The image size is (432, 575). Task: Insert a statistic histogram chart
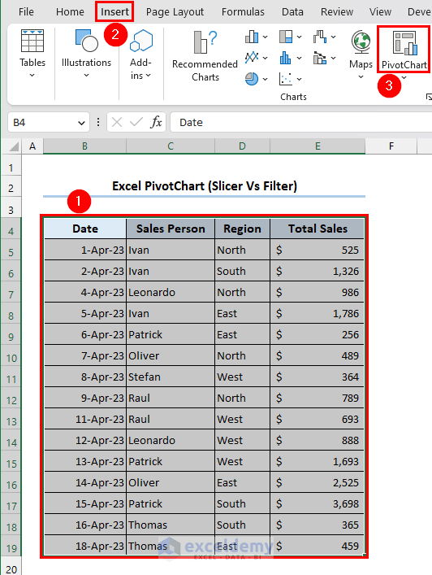pos(286,58)
